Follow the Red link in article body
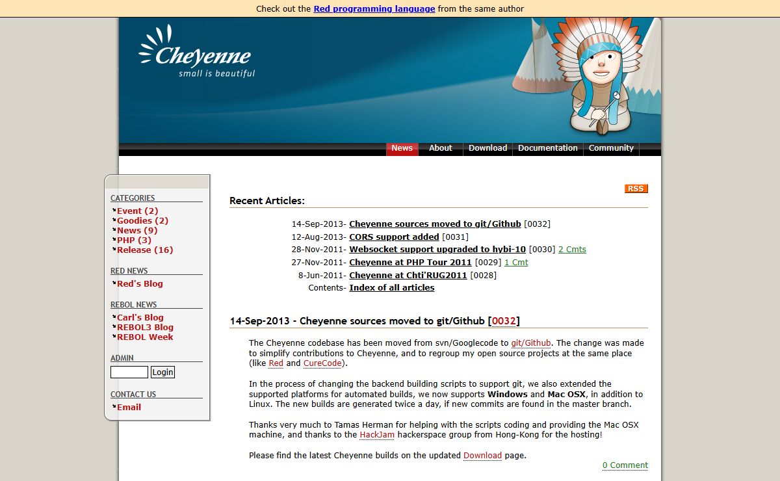The width and height of the screenshot is (780, 481). click(276, 363)
